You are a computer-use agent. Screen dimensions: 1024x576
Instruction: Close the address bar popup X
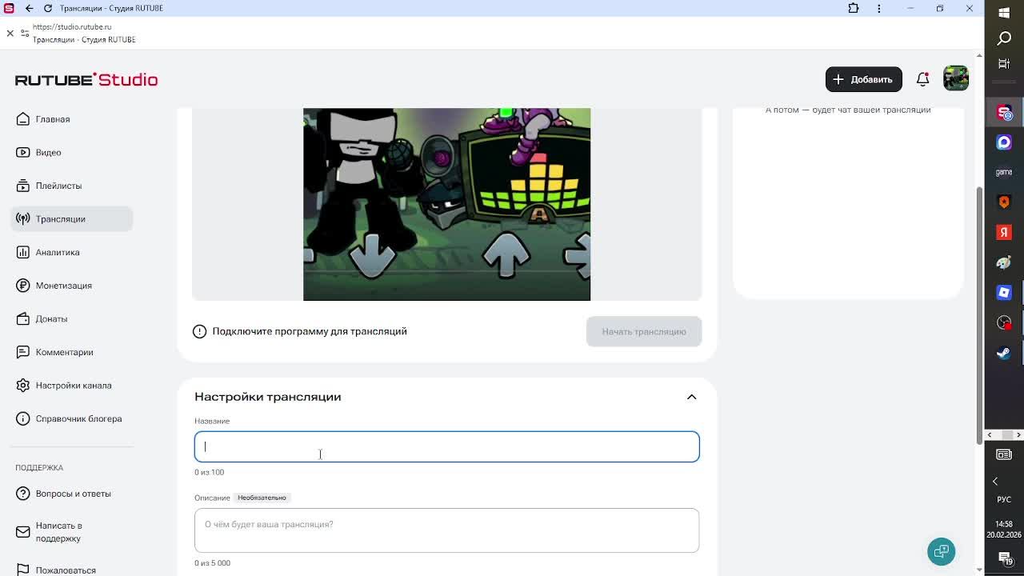point(10,33)
